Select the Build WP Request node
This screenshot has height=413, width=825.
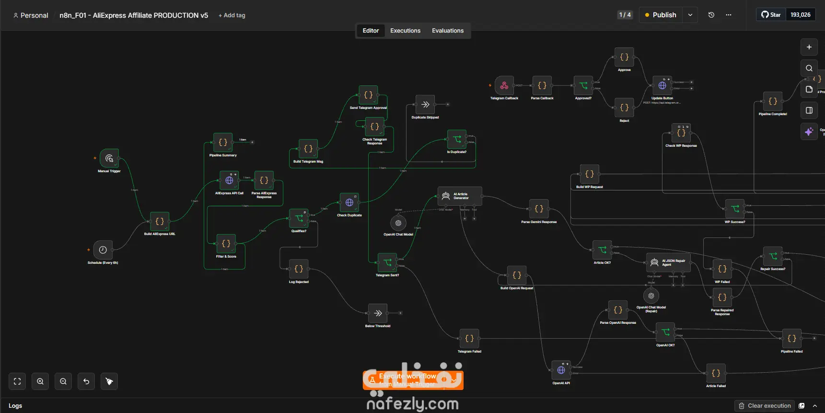[x=590, y=174]
